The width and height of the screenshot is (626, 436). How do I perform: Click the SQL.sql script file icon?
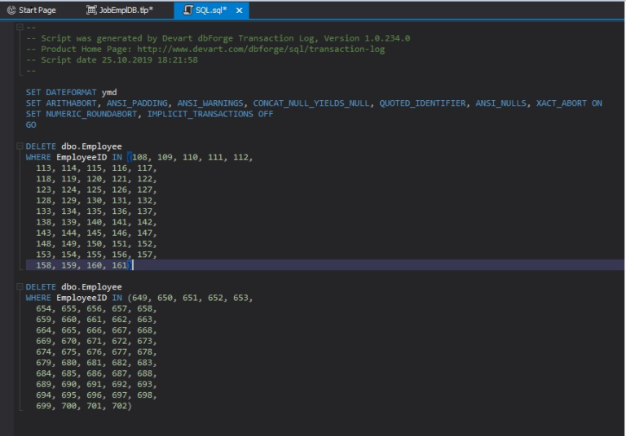point(187,10)
